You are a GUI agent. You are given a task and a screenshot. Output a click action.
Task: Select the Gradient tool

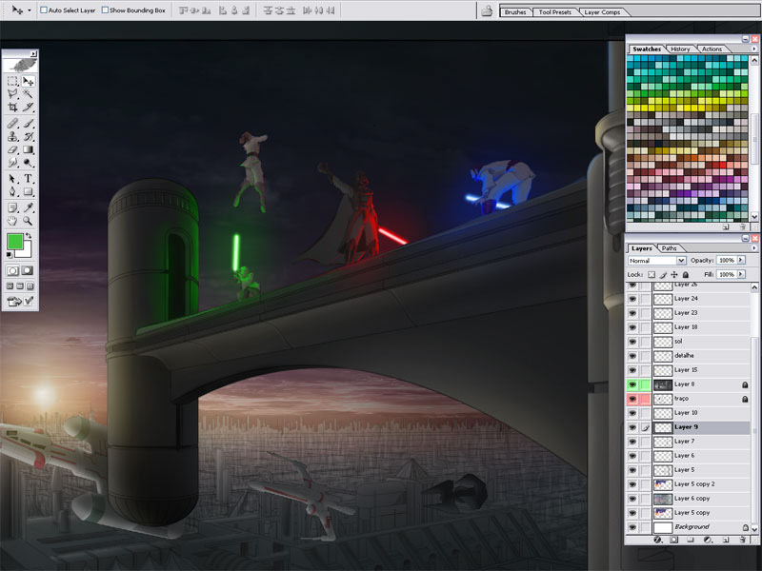coord(29,150)
